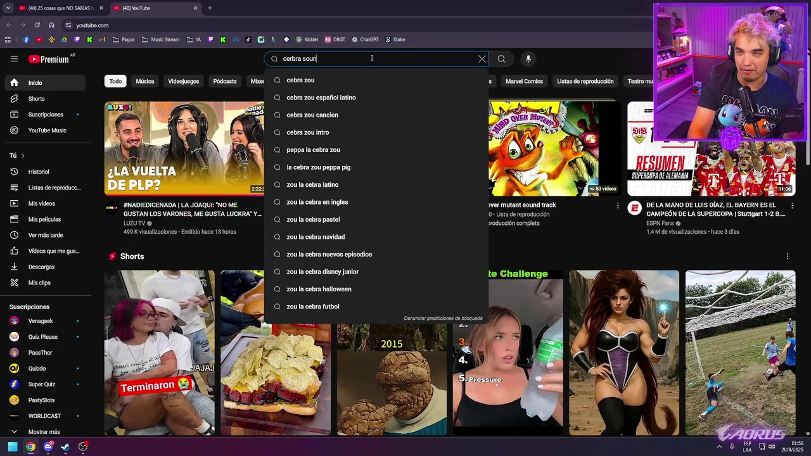Image resolution: width=811 pixels, height=456 pixels.
Task: Select the 'Listas de reproducción' filter chip
Action: (585, 81)
